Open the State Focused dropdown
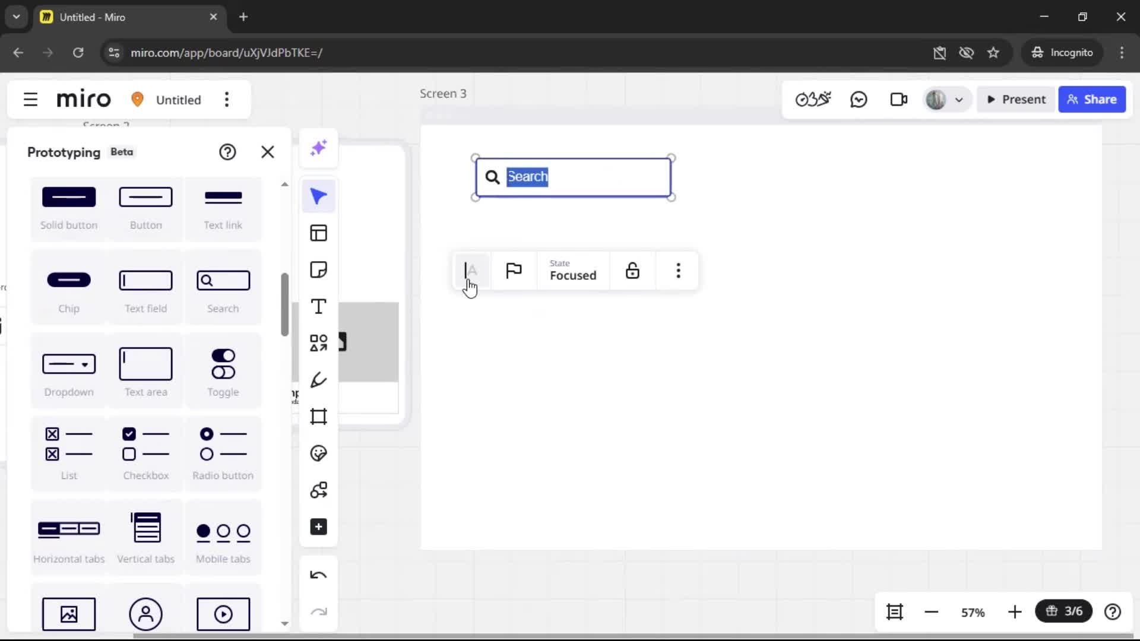 pos(573,271)
